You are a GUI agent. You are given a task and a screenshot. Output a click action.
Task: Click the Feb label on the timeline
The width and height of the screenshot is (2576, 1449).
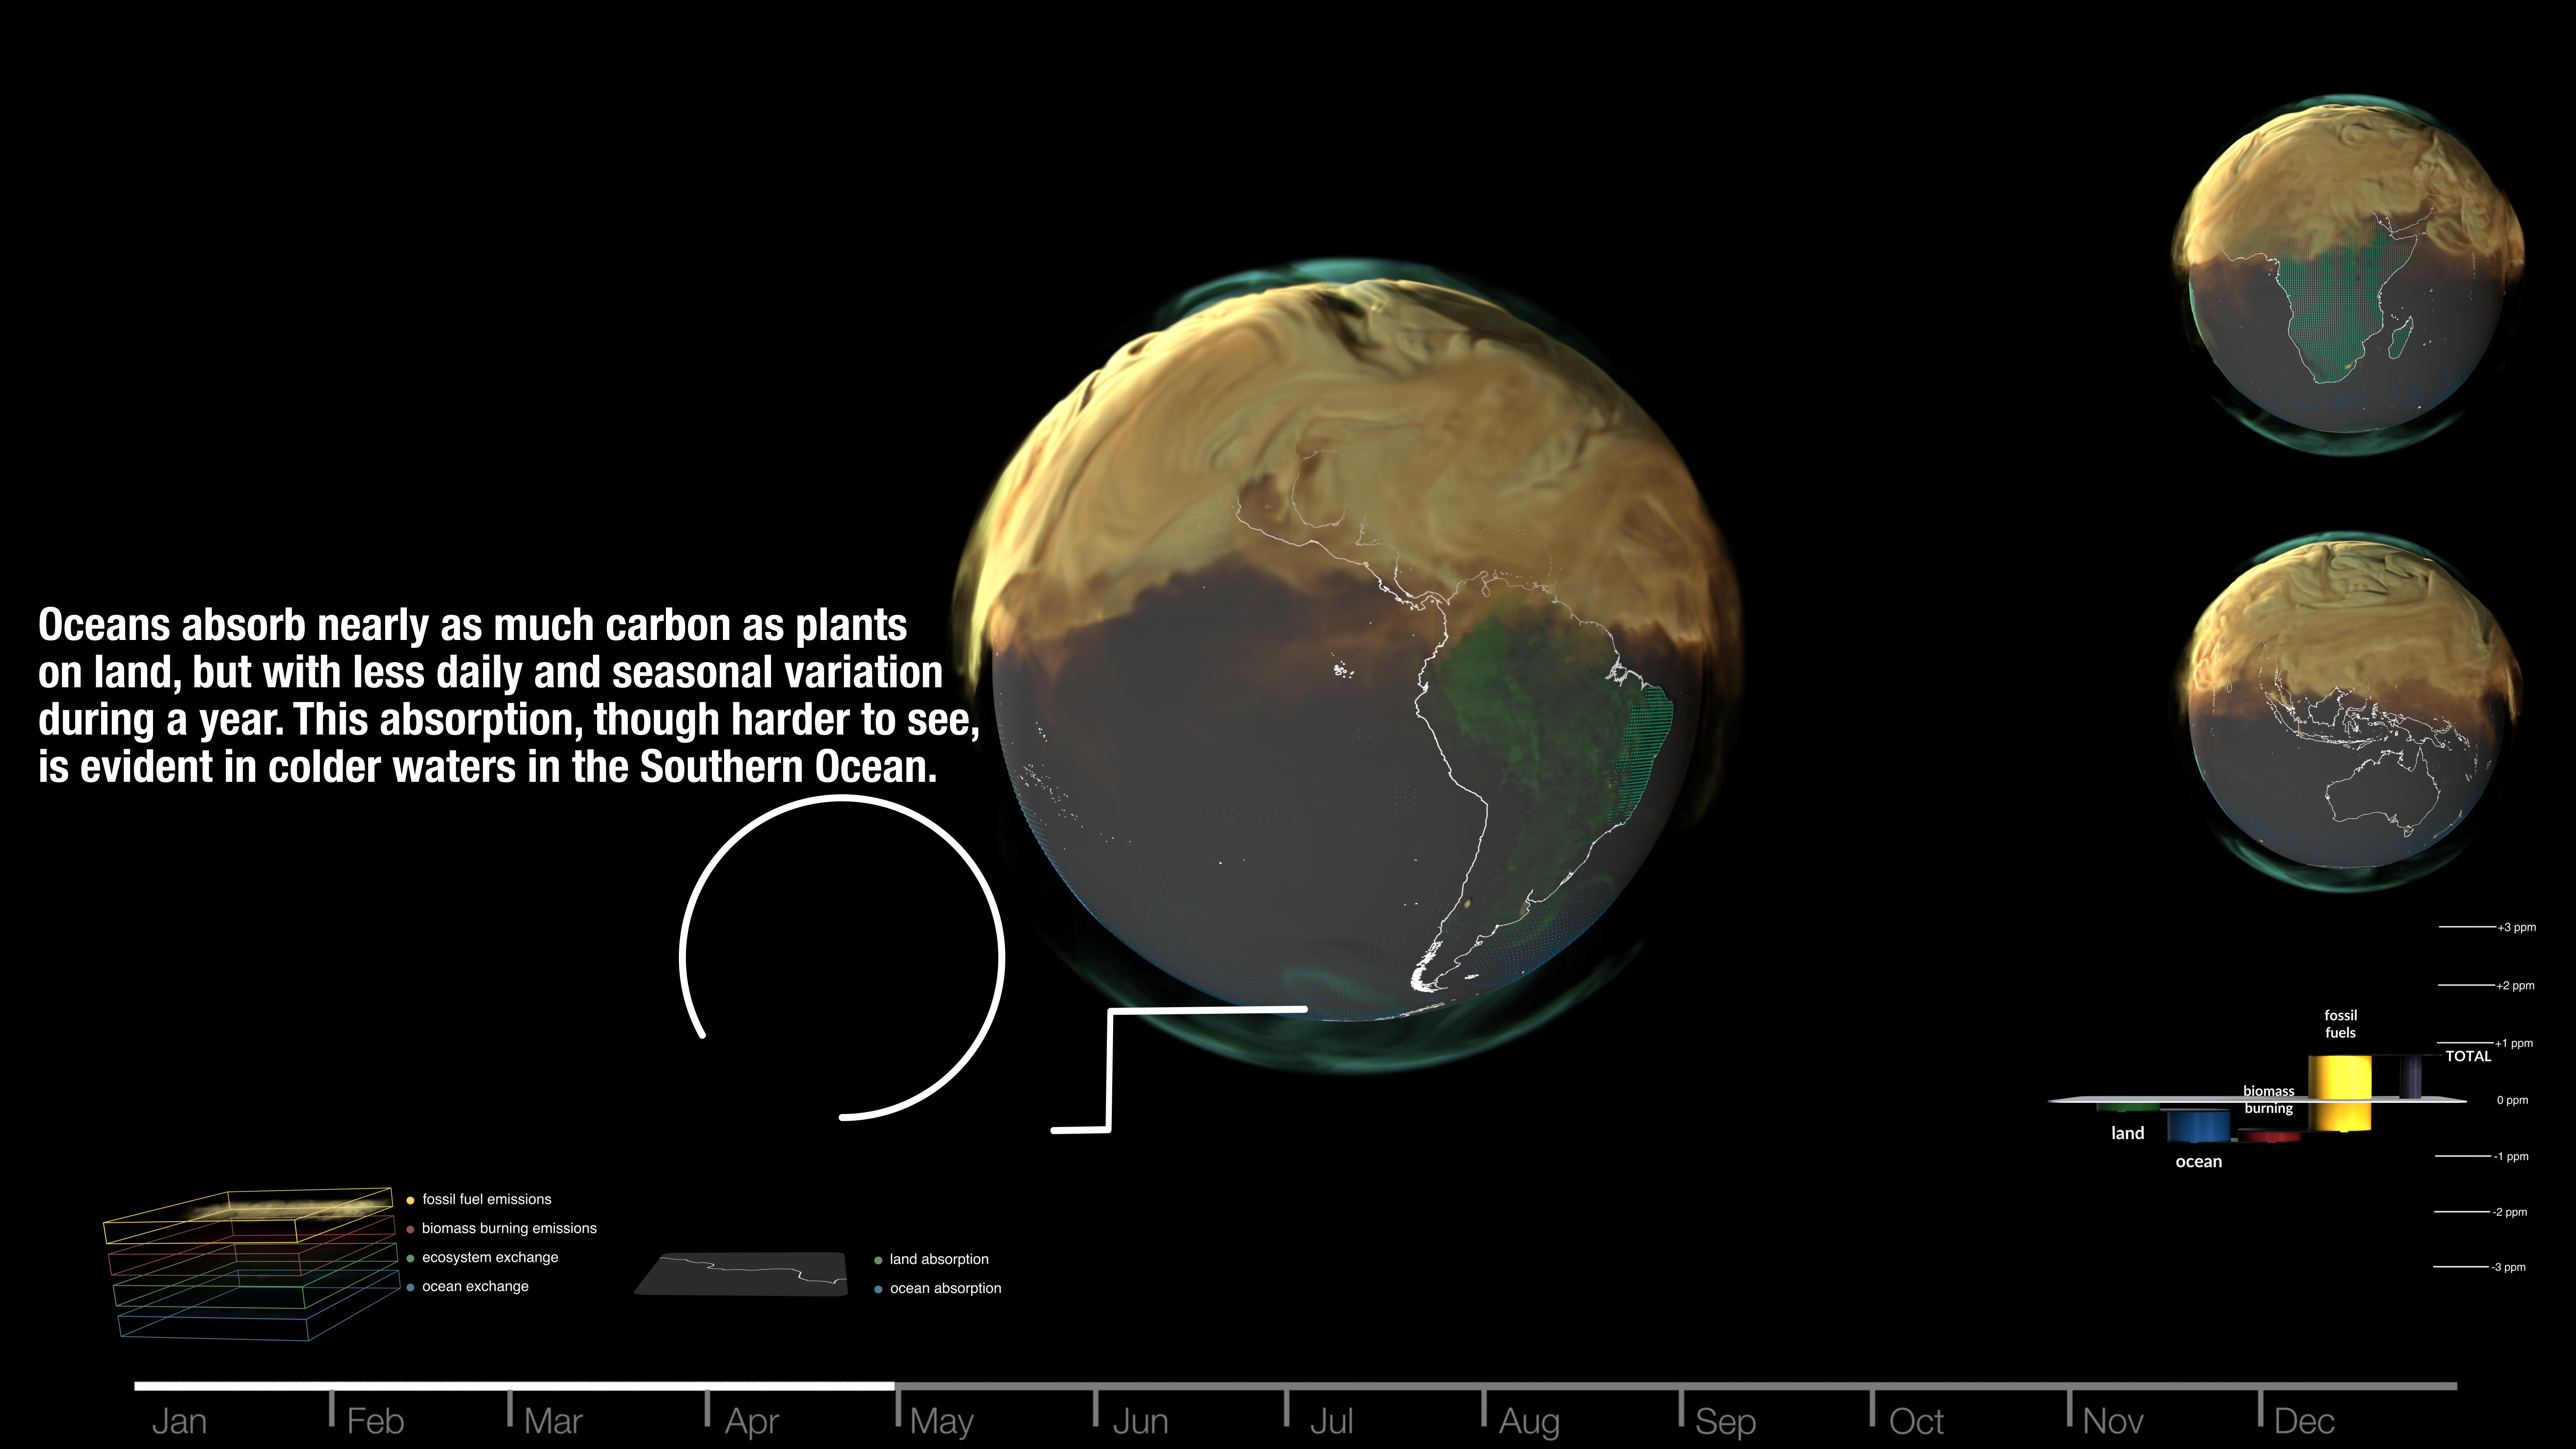pyautogui.click(x=375, y=1421)
